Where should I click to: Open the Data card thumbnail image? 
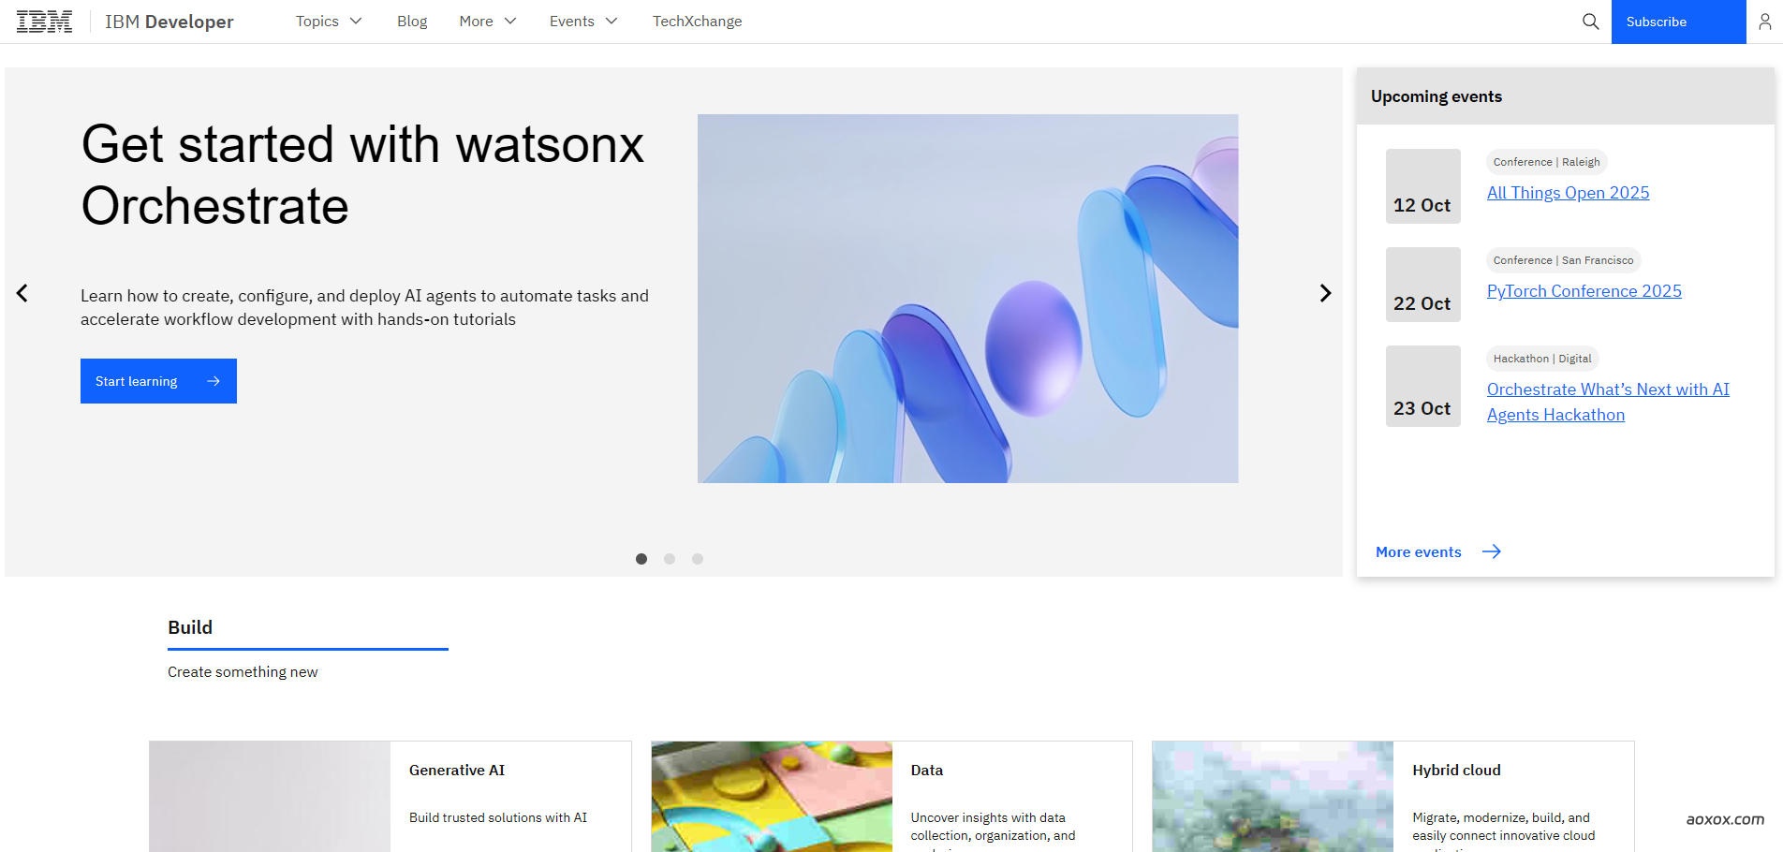(x=772, y=797)
